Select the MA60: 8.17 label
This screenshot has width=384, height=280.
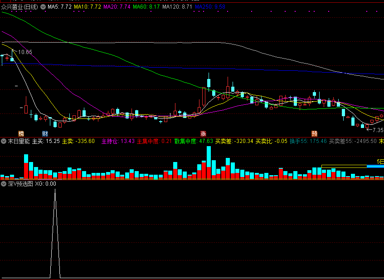point(146,7)
